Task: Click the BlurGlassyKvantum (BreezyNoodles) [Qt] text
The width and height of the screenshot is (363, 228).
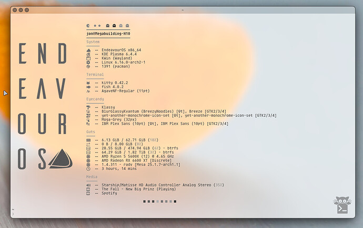Action: pos(144,111)
